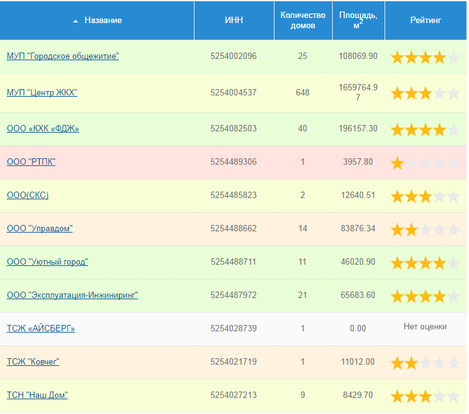
Task: Open ТСЖ «АЙСБЕРГ» company link
Action: click(x=41, y=329)
